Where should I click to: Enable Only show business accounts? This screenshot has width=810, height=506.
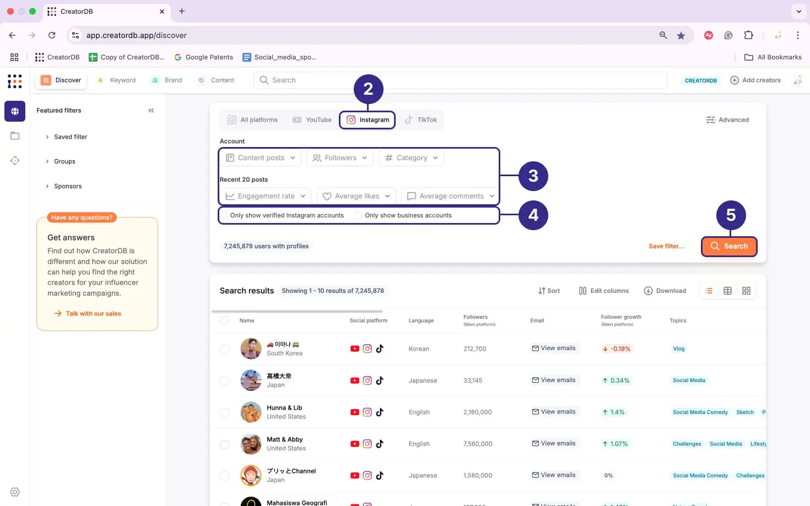click(x=358, y=215)
